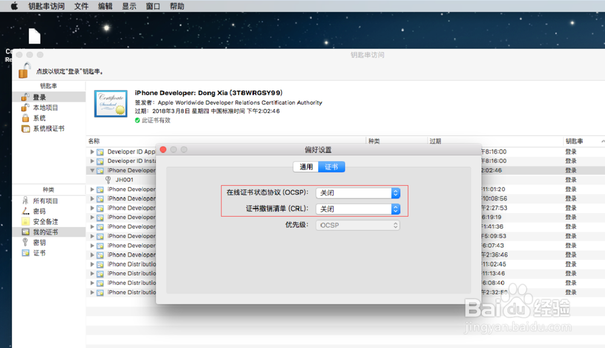Viewport: 605px width, 348px height.
Task: Click certificate icon of Developer ID Insta row
Action: coord(100,161)
